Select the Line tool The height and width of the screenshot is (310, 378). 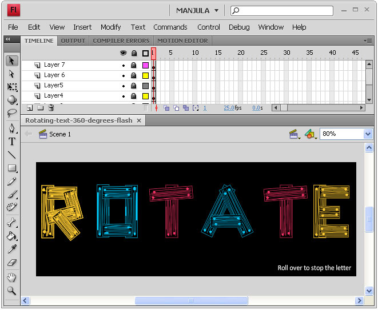tap(12, 155)
